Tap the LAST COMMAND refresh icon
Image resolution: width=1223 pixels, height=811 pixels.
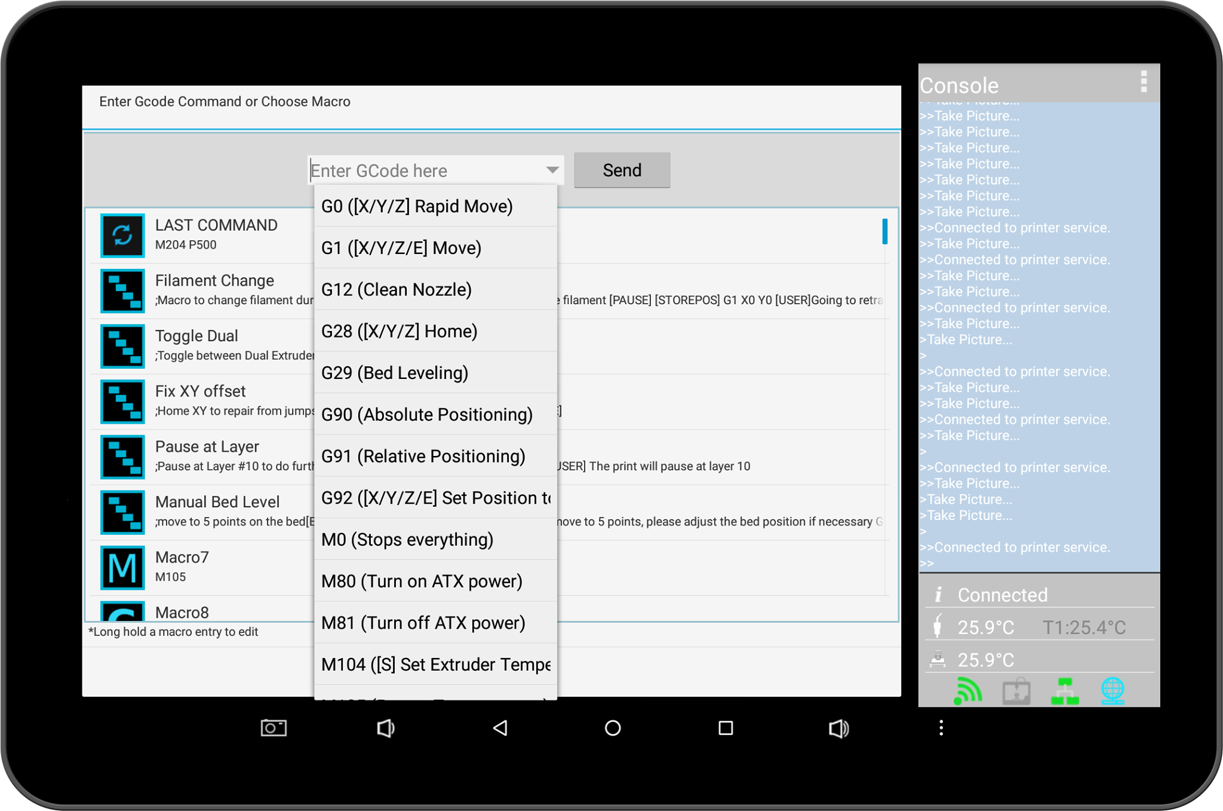(122, 235)
